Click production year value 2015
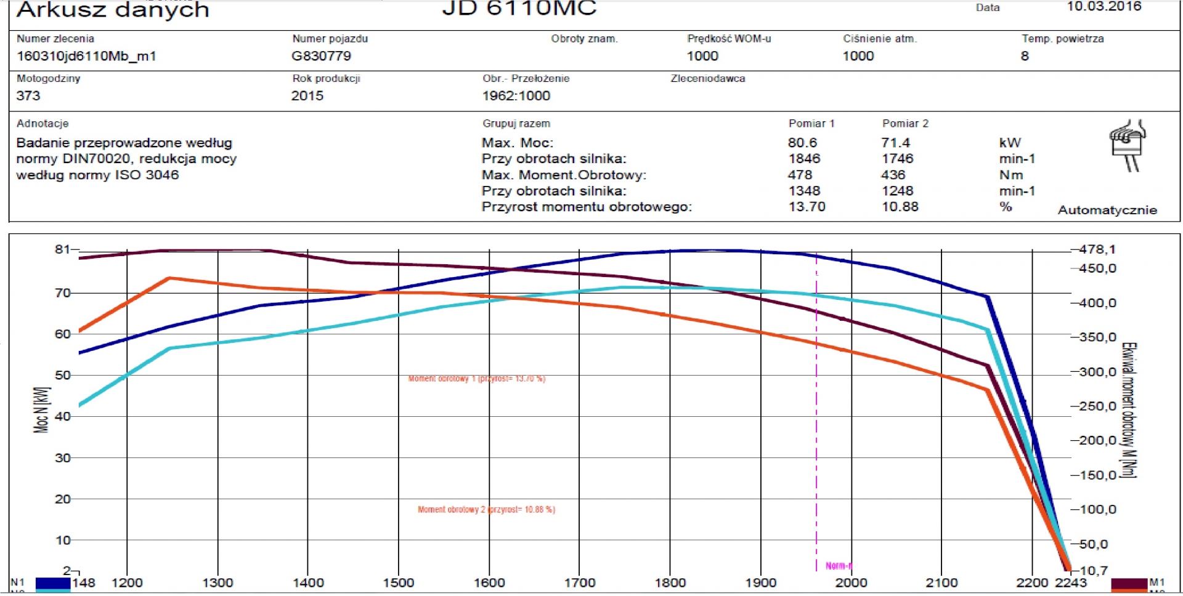This screenshot has width=1183, height=596. pos(307,95)
